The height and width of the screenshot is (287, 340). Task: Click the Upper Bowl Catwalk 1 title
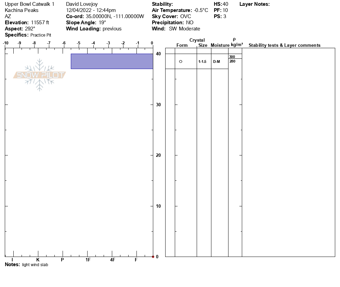(29, 4)
